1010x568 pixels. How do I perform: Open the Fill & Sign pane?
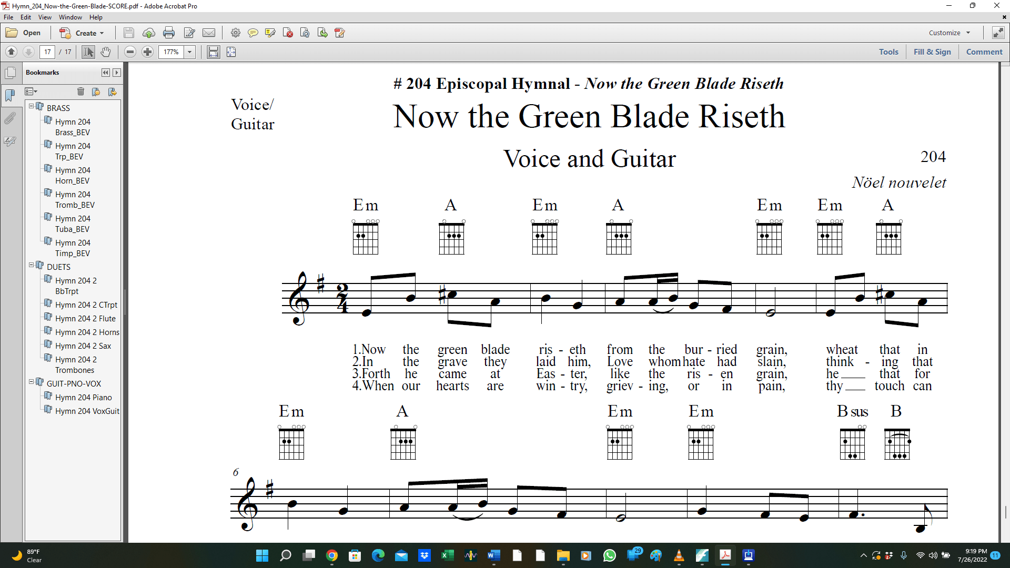tap(932, 52)
